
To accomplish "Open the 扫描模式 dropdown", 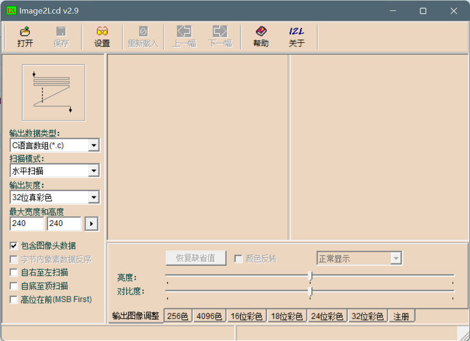I will [x=94, y=171].
